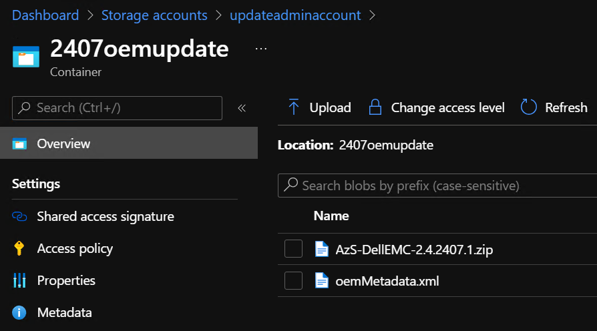The width and height of the screenshot is (597, 331).
Task: Click the Metadata info icon
Action: click(x=19, y=313)
